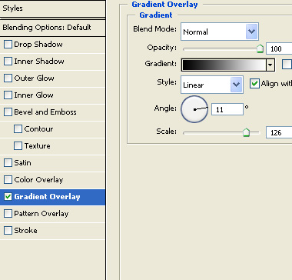
Task: Open the Color Overlay settings row
Action: click(52, 180)
